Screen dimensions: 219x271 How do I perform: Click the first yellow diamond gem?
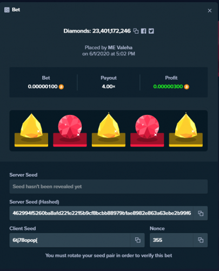pos(31,126)
